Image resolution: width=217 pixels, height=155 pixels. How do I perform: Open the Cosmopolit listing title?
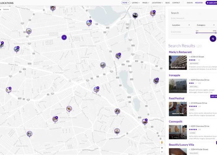point(175,122)
